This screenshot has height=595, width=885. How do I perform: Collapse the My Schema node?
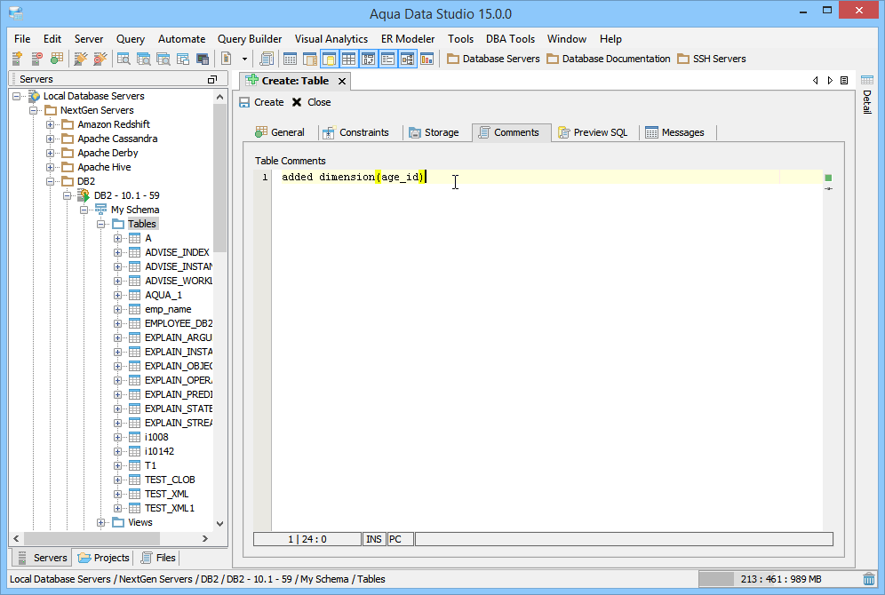(x=84, y=210)
